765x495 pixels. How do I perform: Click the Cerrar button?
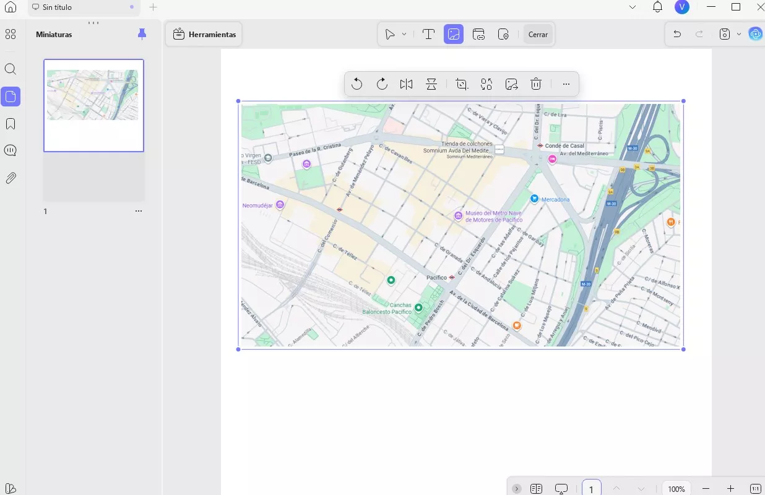[538, 35]
